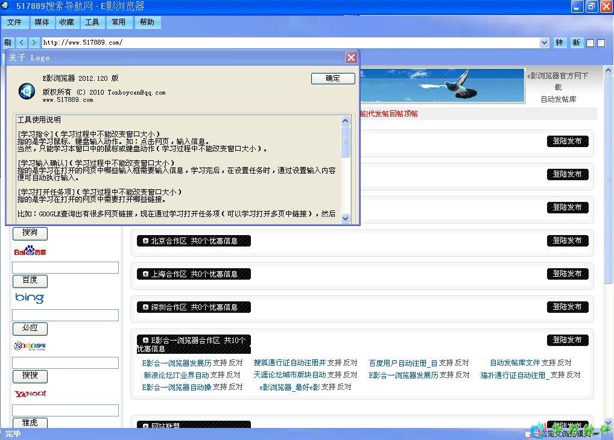Screen dimensions: 614x440
Task: Click the Baidu logo
Action: click(x=30, y=251)
